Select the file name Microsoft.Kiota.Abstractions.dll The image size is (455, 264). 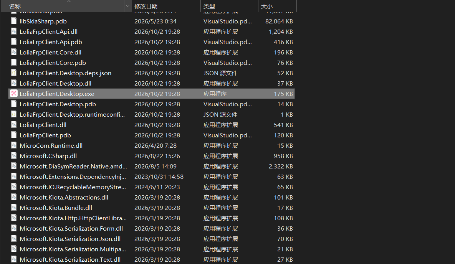[64, 198]
